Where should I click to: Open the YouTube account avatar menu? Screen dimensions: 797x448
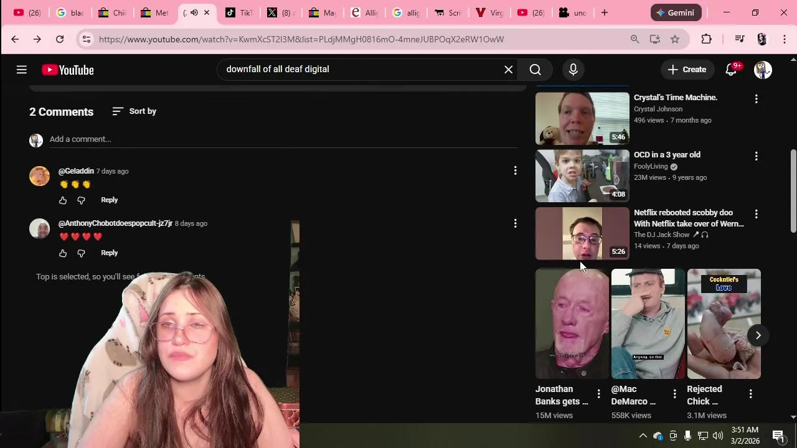pyautogui.click(x=763, y=70)
